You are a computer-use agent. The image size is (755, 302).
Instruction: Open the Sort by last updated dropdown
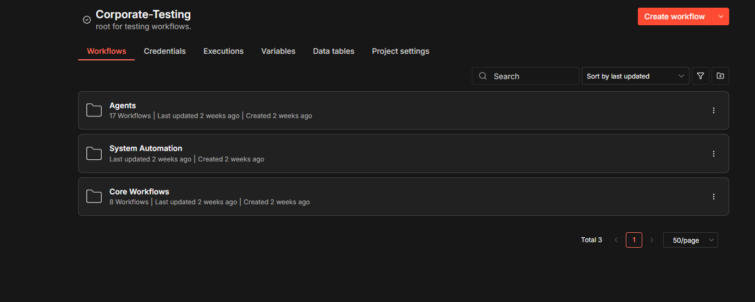tap(635, 76)
